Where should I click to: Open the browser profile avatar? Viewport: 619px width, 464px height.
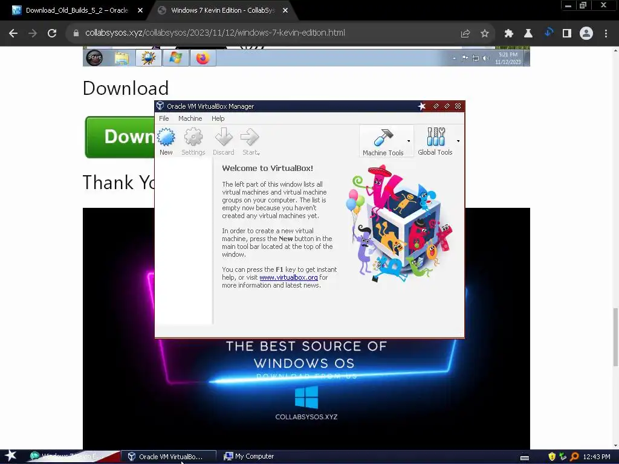tap(586, 34)
